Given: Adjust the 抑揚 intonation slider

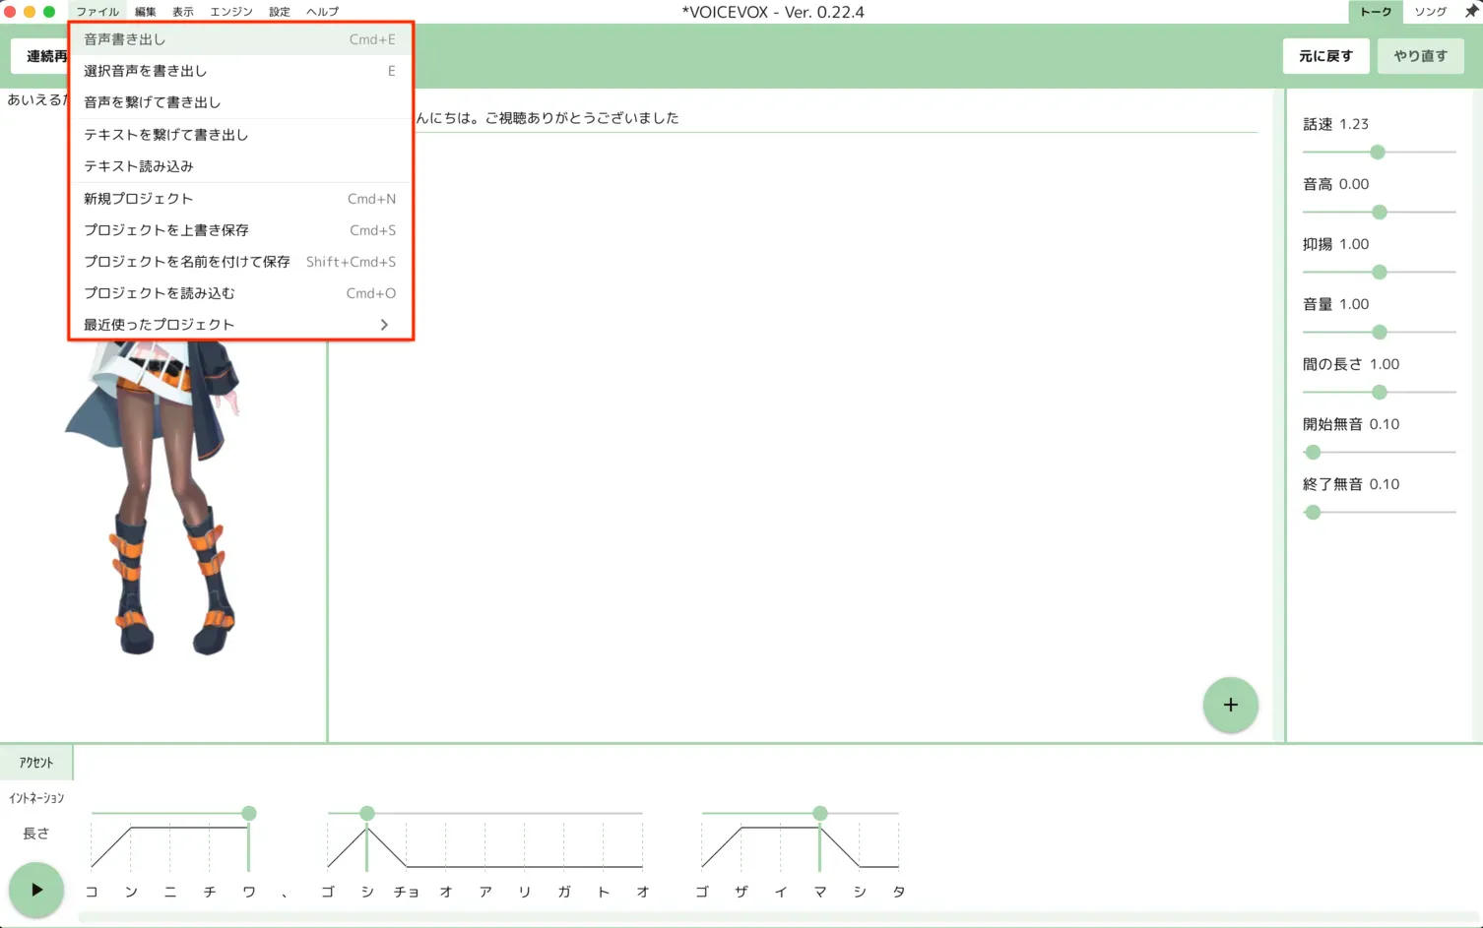Looking at the screenshot, I should (x=1380, y=273).
